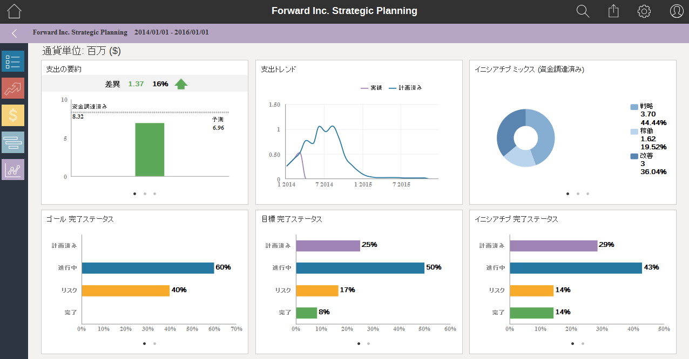The image size is (689, 359).
Task: Open the yellow dollar sign sidebar icon
Action: [13, 115]
